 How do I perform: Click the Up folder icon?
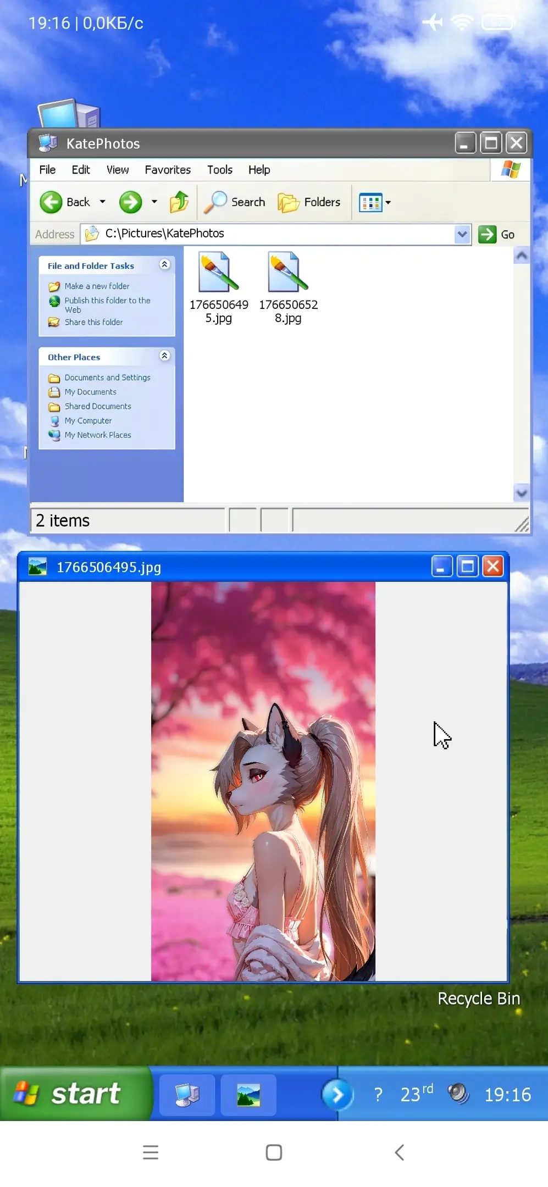click(179, 202)
